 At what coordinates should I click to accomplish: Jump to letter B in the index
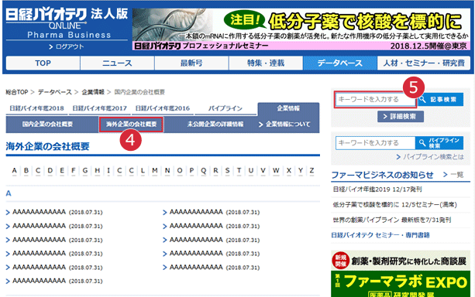[26, 171]
